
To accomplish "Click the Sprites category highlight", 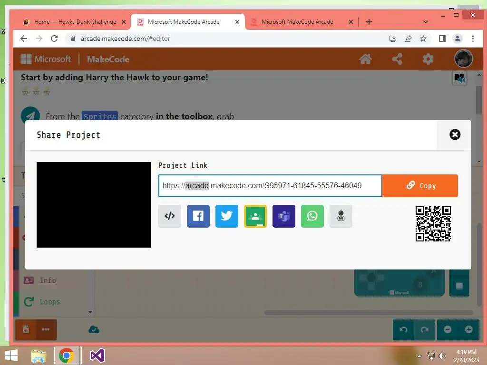I will [100, 116].
